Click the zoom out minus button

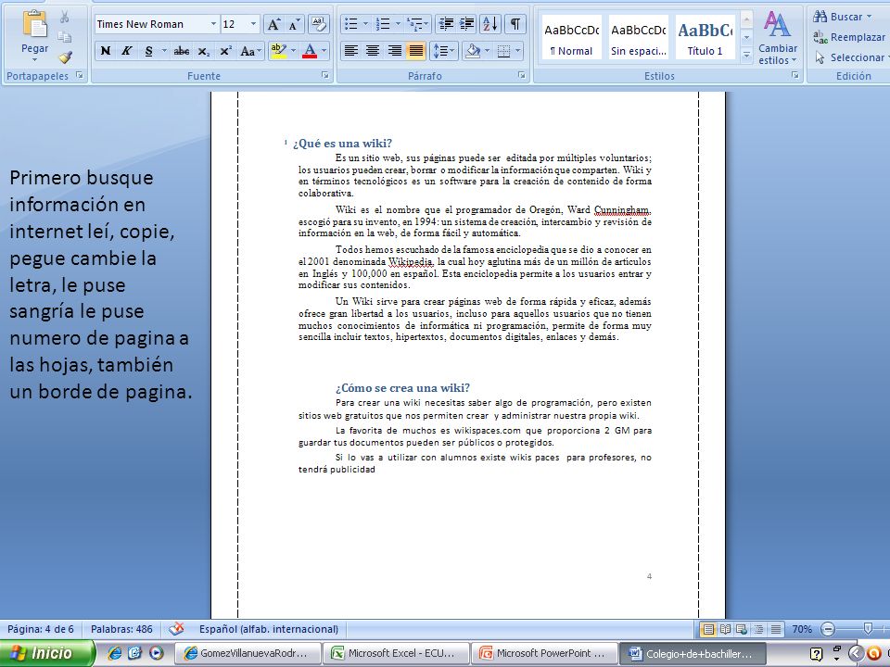828,629
